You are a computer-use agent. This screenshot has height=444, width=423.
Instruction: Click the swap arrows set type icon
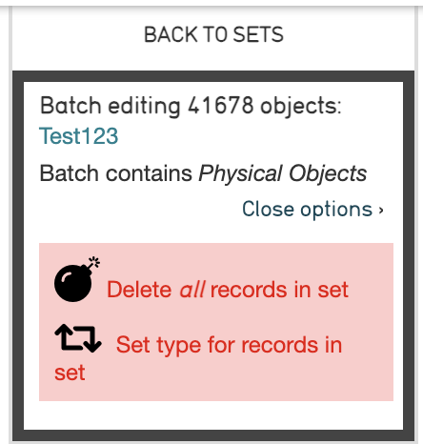[x=78, y=338]
